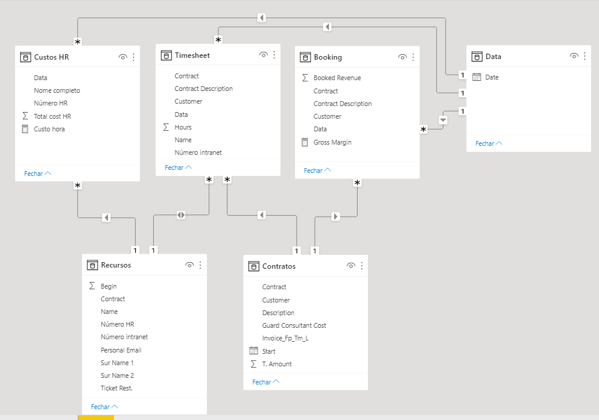Screen dimensions: 599x420
Task: Select bidirectional Timesheet-Recursos relationship arrow
Action: tap(181, 215)
